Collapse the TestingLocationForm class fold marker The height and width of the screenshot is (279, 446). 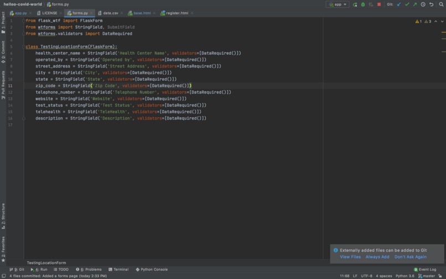(24, 46)
